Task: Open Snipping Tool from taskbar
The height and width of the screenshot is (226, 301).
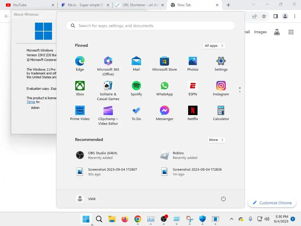Action: (190, 219)
